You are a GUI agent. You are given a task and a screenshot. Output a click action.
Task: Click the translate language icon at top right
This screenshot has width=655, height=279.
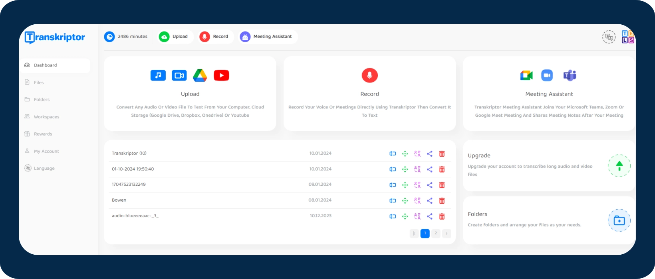pos(609,37)
